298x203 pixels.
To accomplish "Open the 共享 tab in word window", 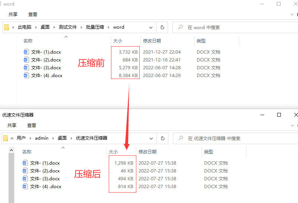I will [13, 14].
